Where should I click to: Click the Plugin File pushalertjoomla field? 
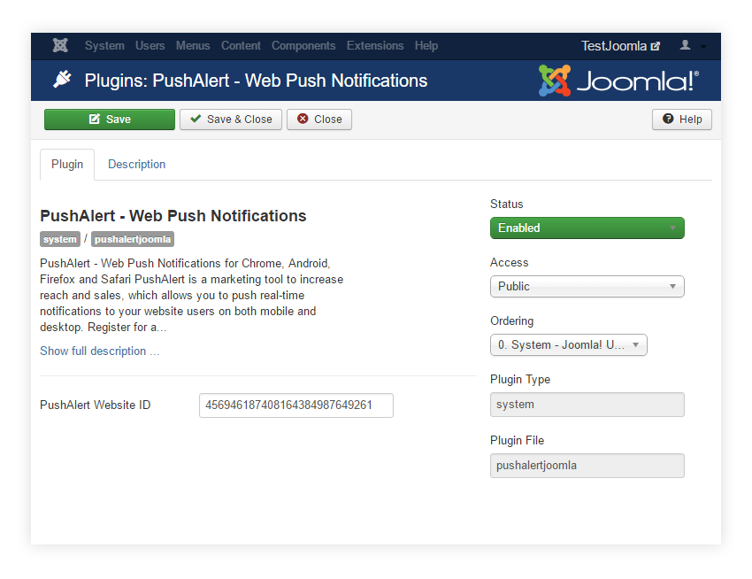[587, 466]
